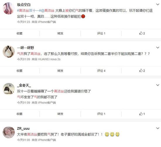Image resolution: width=161 pixels, height=147 pixels.
Task: Open avatar of _金冬天_
Action: click(x=9, y=89)
